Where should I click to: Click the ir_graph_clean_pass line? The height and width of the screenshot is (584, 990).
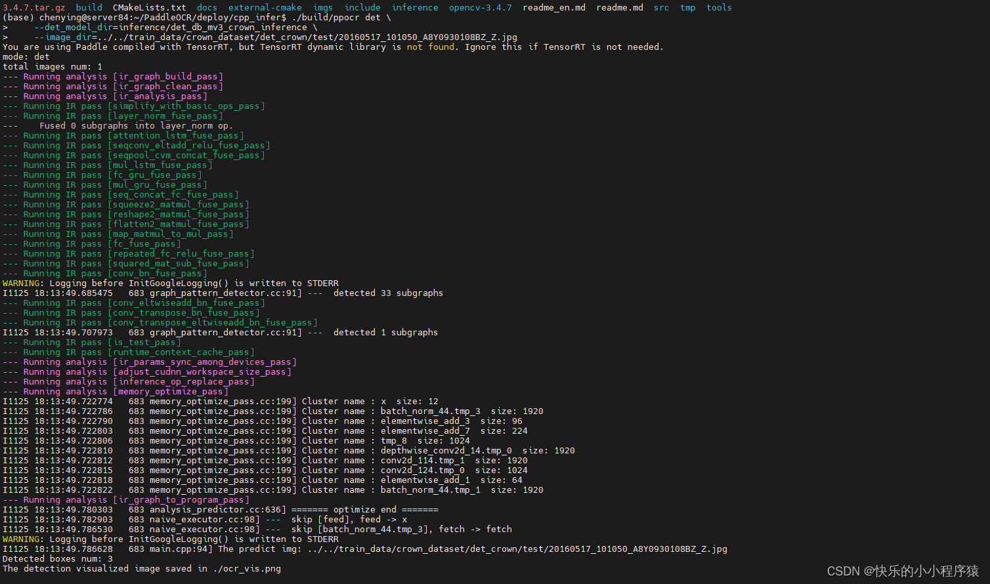point(113,87)
